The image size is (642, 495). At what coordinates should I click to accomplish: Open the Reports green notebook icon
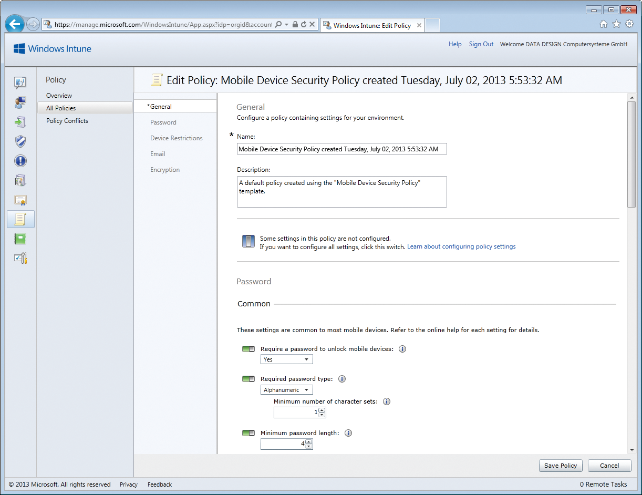pos(20,239)
